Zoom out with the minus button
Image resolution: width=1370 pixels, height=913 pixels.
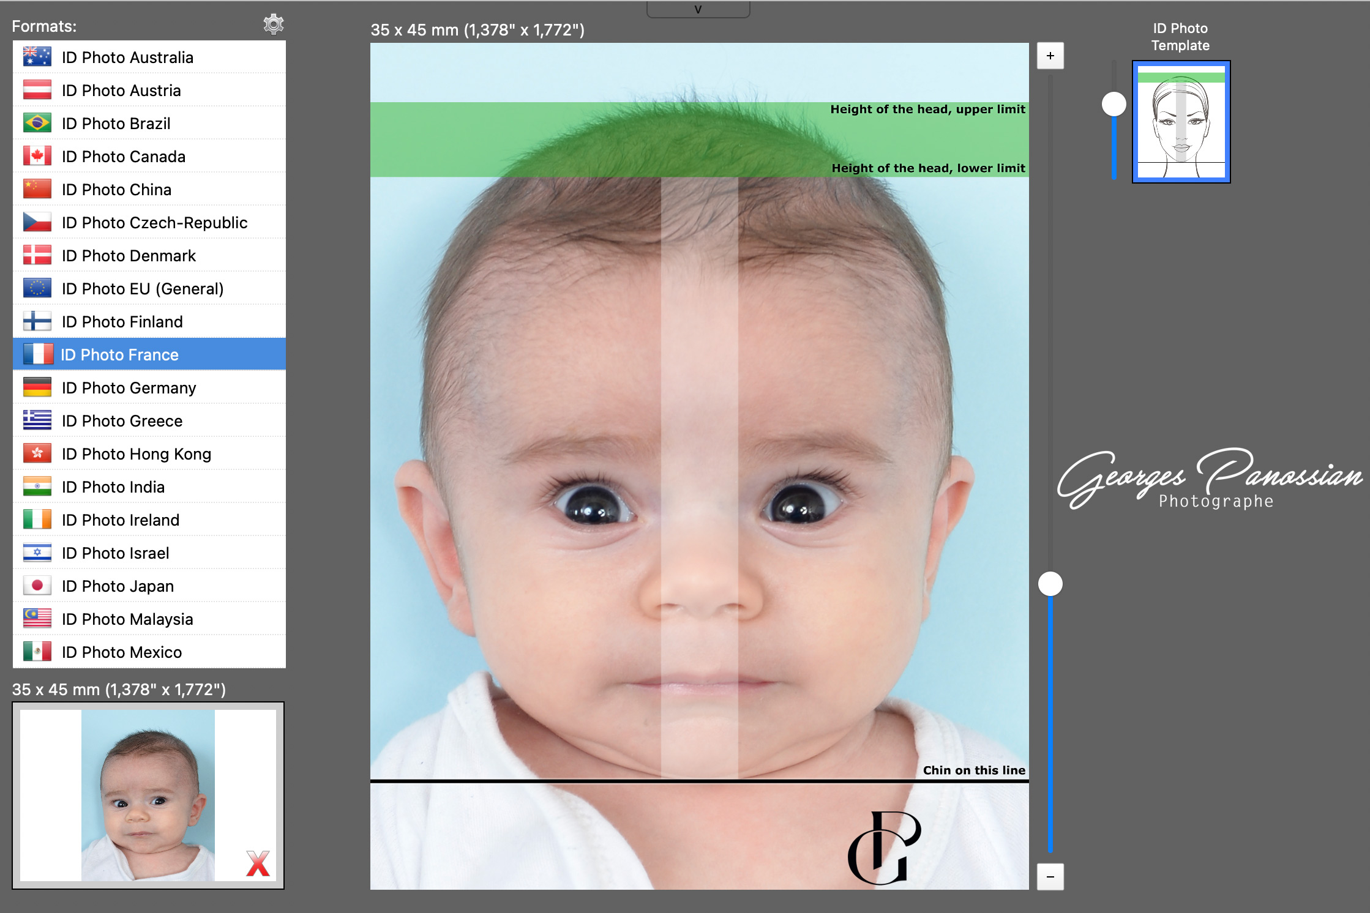1050,877
